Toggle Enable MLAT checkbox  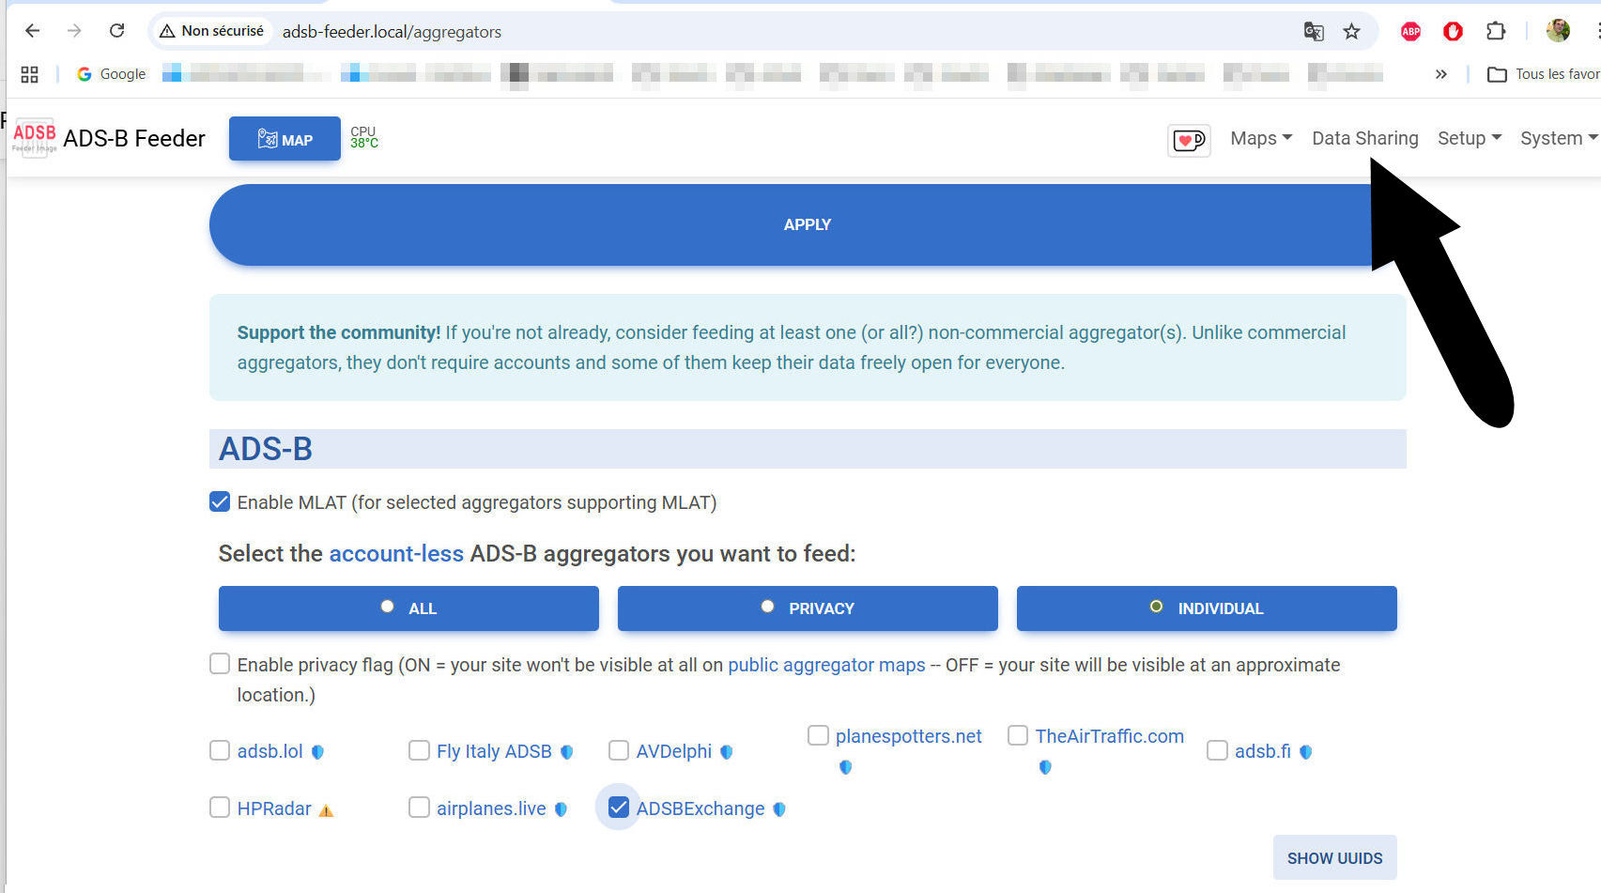tap(220, 501)
